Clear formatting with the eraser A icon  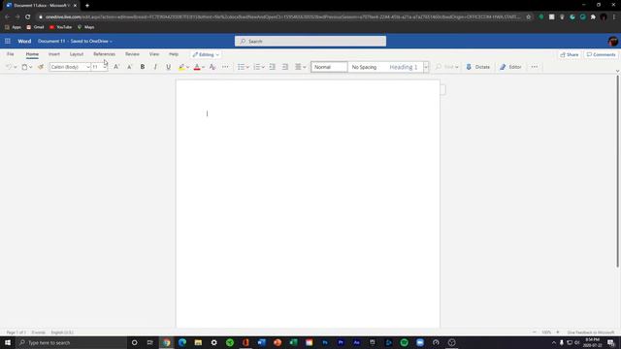(212, 67)
